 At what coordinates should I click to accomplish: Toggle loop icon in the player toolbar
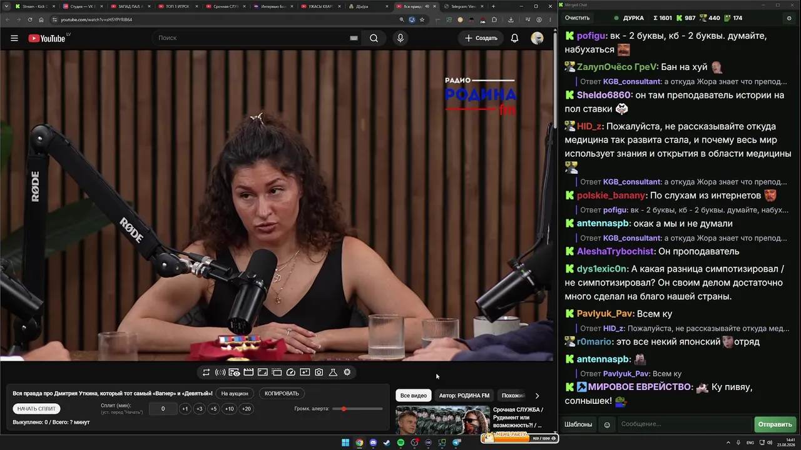click(206, 372)
